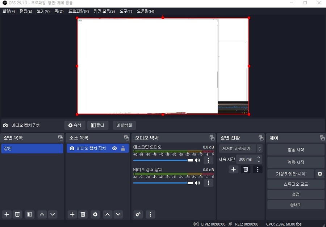
Task: Open 필터 for selected source
Action: click(98, 125)
